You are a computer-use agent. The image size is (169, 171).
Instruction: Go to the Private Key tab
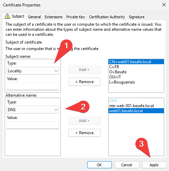pos(75,17)
